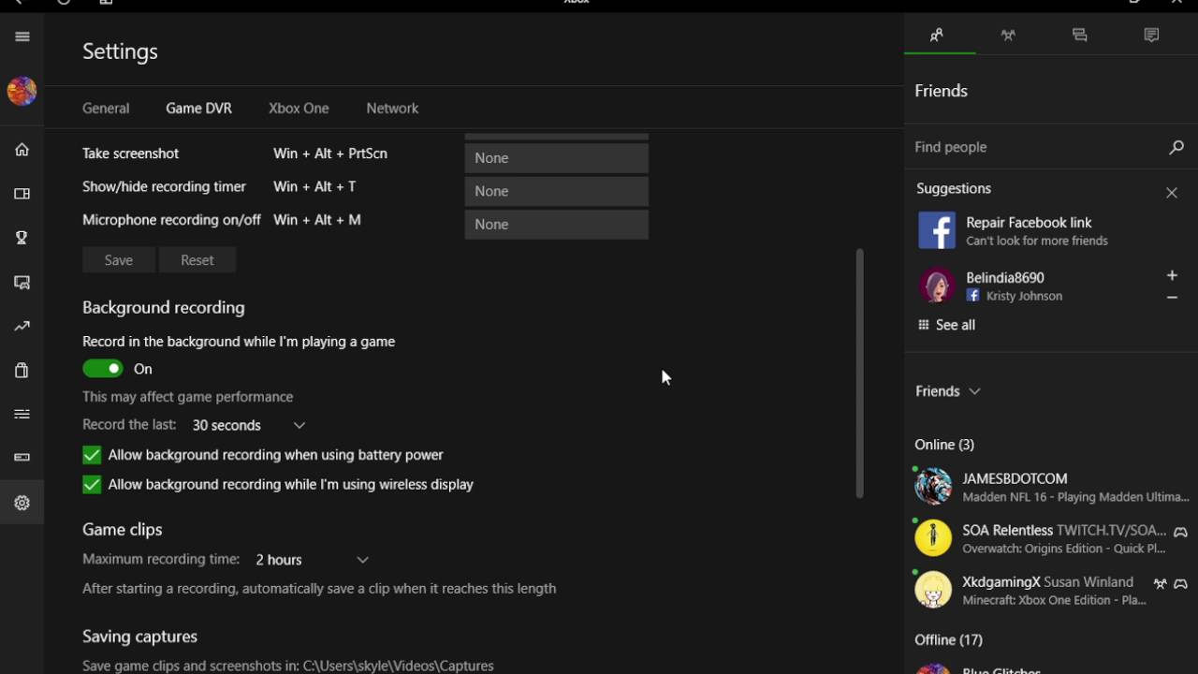This screenshot has width=1198, height=674.
Task: Open Record the last 30 seconds dropdown
Action: point(249,425)
